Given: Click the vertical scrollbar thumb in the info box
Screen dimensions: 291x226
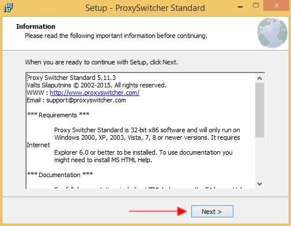Looking at the screenshot, I should (x=260, y=110).
